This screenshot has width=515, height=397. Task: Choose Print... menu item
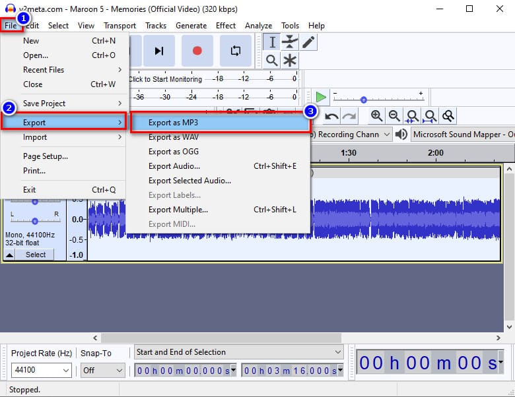tap(64, 171)
